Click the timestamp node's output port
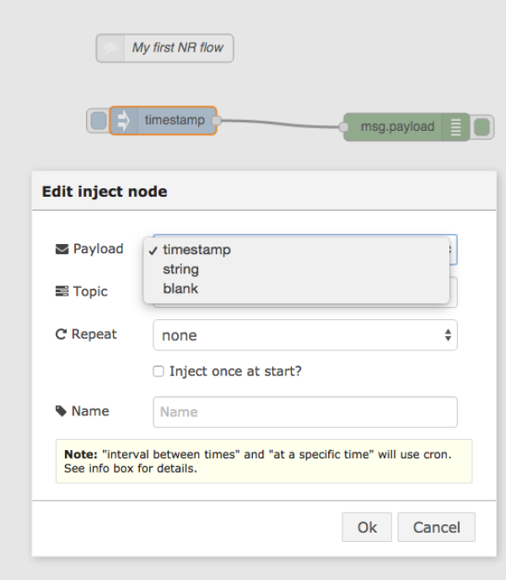 217,121
